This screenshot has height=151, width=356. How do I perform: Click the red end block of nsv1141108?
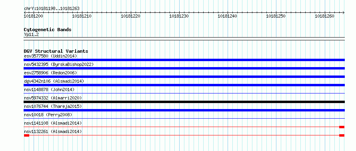click(x=342, y=127)
